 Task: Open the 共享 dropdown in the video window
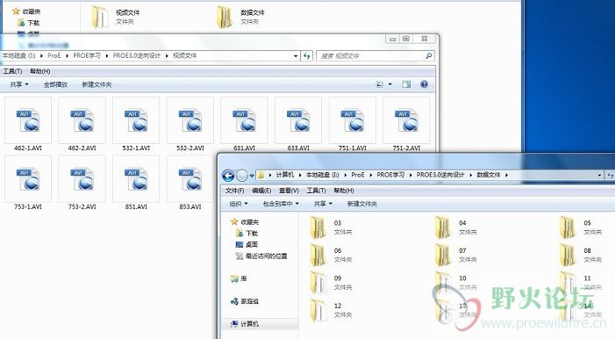pyautogui.click(x=19, y=84)
